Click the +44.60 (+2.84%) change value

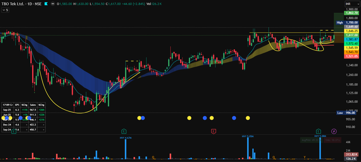133,4
